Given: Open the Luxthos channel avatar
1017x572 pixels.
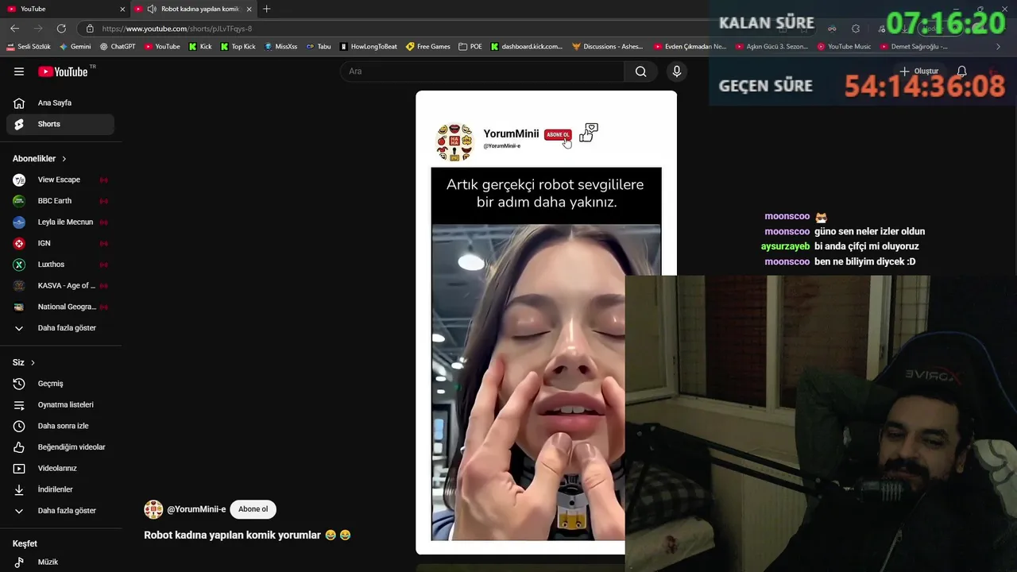Looking at the screenshot, I should pos(19,265).
